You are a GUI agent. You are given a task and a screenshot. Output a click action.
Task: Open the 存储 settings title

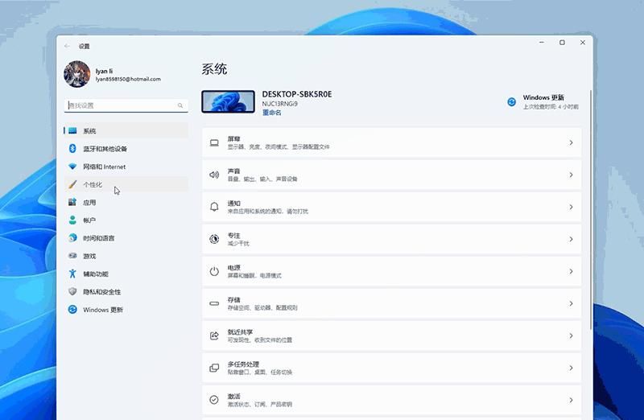[234, 299]
